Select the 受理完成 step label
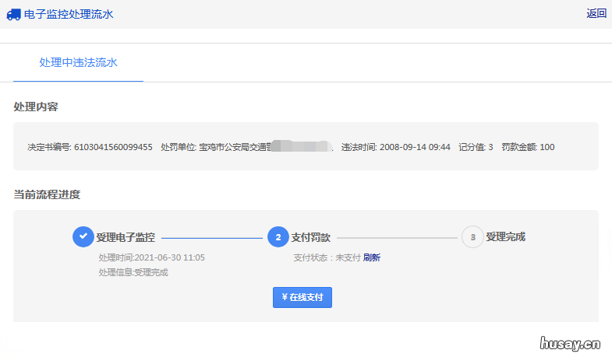Image resolution: width=612 pixels, height=357 pixels. click(x=505, y=236)
